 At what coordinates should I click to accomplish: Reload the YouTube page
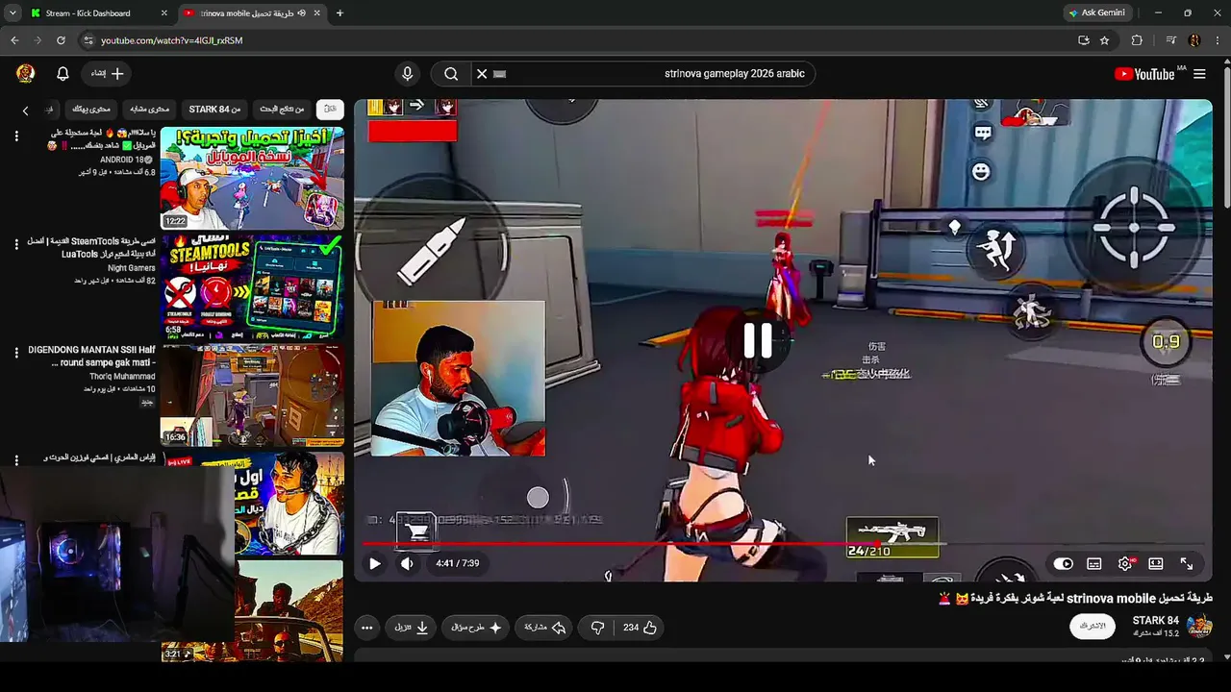coord(61,40)
